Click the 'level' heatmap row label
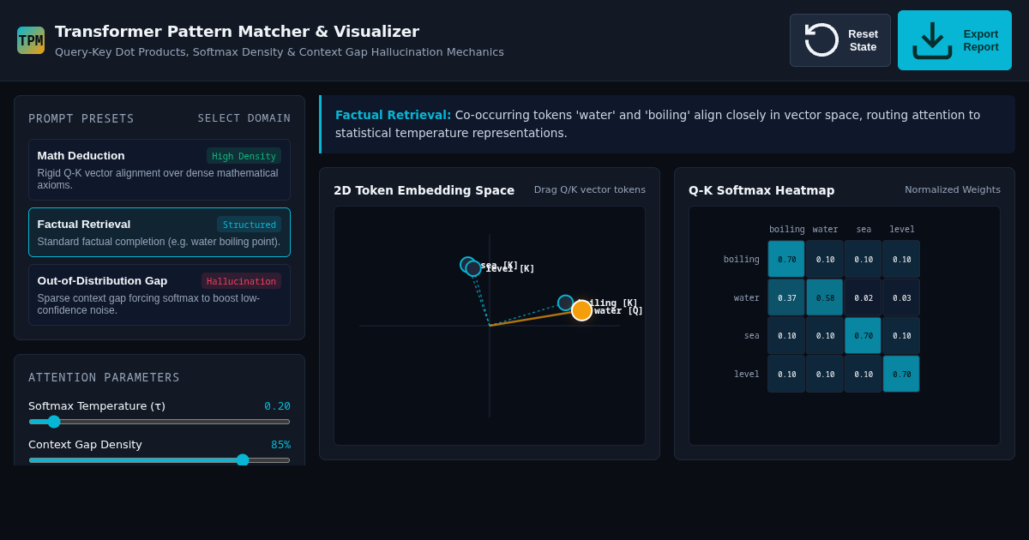Image resolution: width=1029 pixels, height=540 pixels. point(747,375)
